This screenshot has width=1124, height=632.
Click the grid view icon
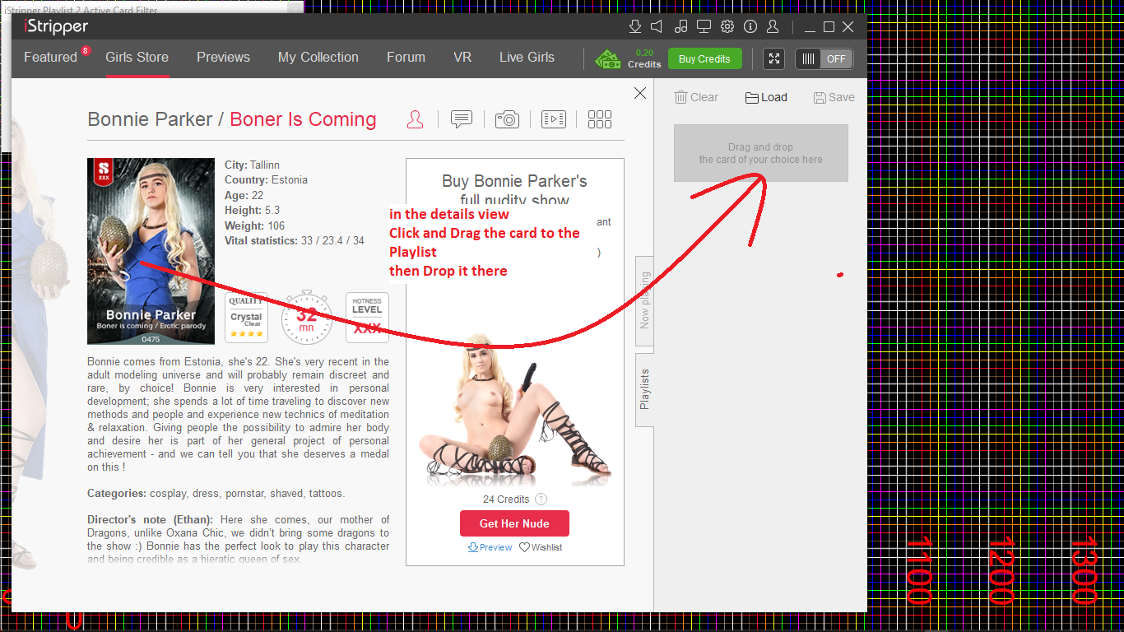[600, 120]
